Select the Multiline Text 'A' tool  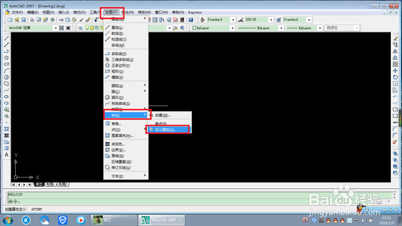(6, 155)
